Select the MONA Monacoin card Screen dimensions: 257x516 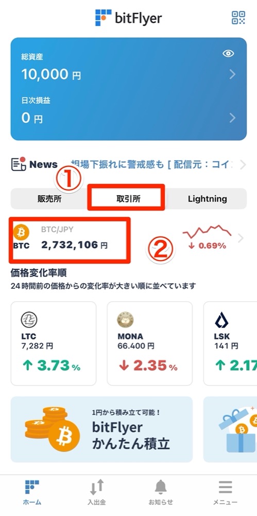click(150, 344)
